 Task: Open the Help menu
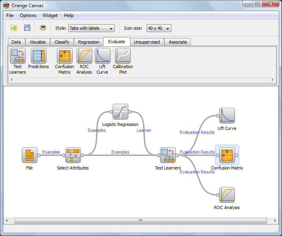(69, 15)
